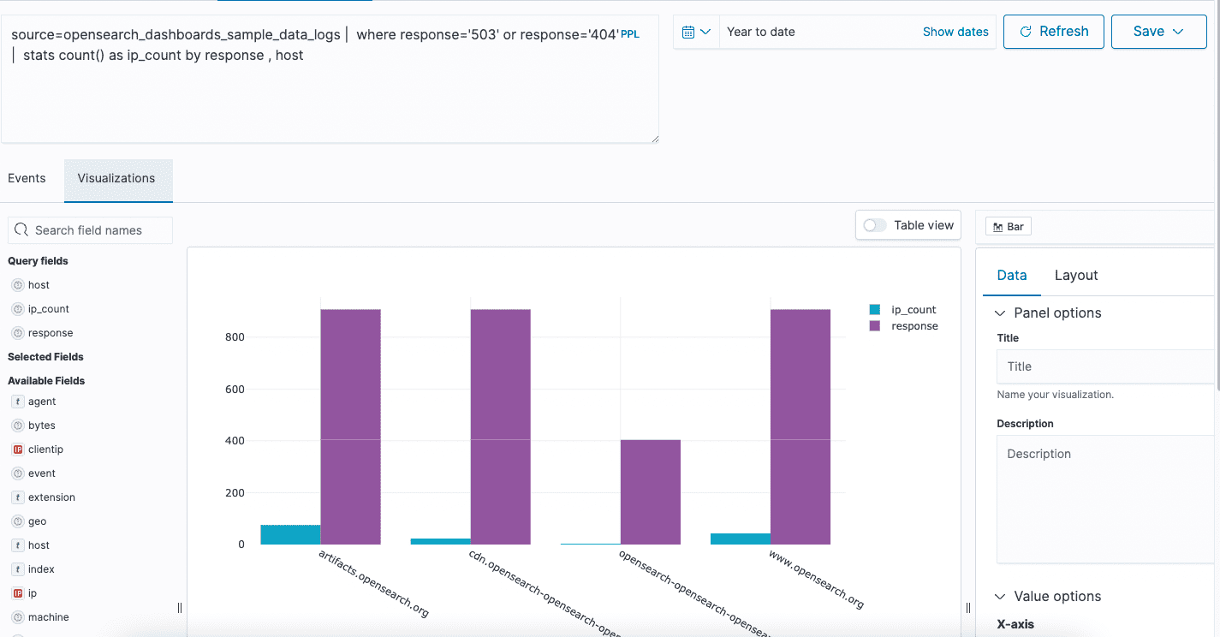This screenshot has height=637, width=1220.
Task: Click the IP type icon beside clientip field
Action: pyautogui.click(x=17, y=449)
